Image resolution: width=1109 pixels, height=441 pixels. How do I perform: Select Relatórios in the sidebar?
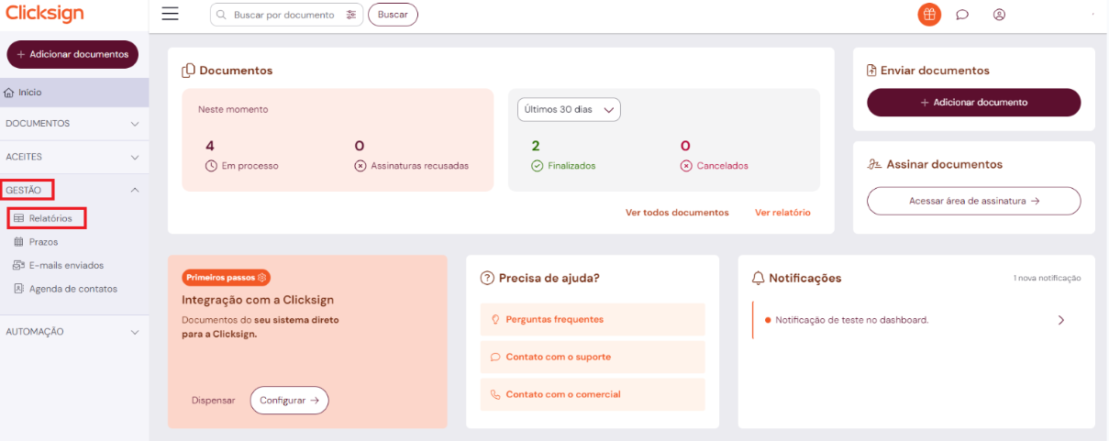coord(50,218)
